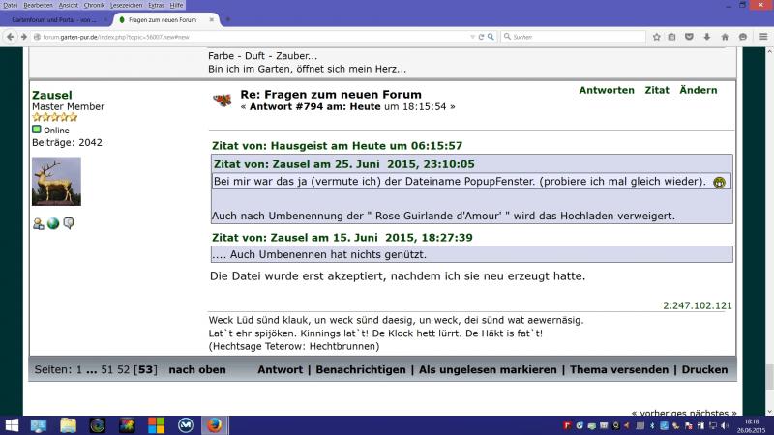Open the Firefox hamburger menu
The height and width of the screenshot is (435, 774).
pyautogui.click(x=762, y=37)
